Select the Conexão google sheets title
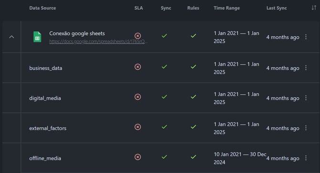The width and height of the screenshot is (320, 173). point(77,33)
